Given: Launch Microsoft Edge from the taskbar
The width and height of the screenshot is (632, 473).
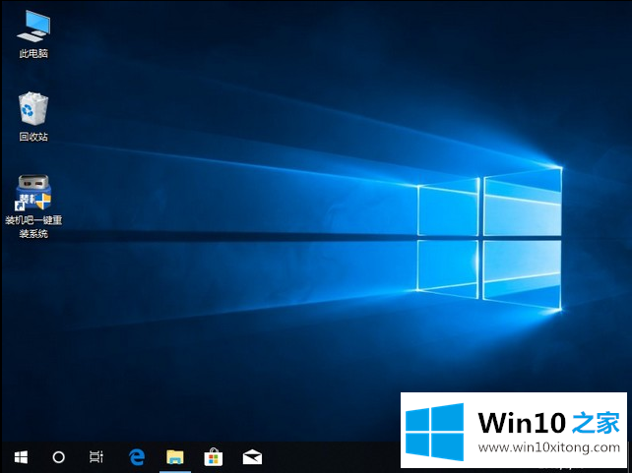Looking at the screenshot, I should tap(138, 456).
